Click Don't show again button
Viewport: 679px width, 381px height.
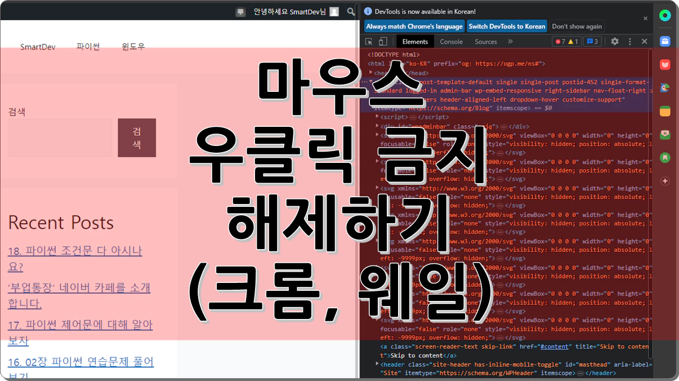click(x=577, y=26)
